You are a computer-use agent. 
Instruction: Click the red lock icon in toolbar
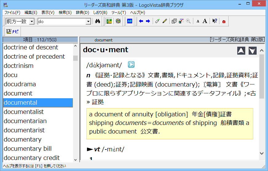pyautogui.click(x=224, y=21)
